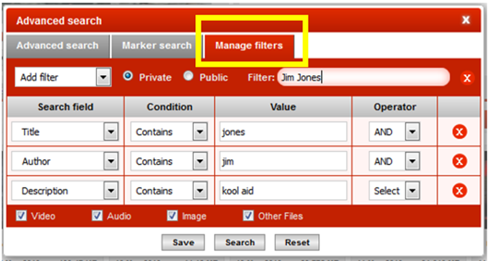Switch to the Advanced search tab
This screenshot has height=261, width=488.
[58, 46]
